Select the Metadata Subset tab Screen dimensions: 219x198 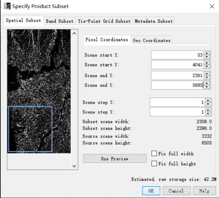tap(153, 21)
